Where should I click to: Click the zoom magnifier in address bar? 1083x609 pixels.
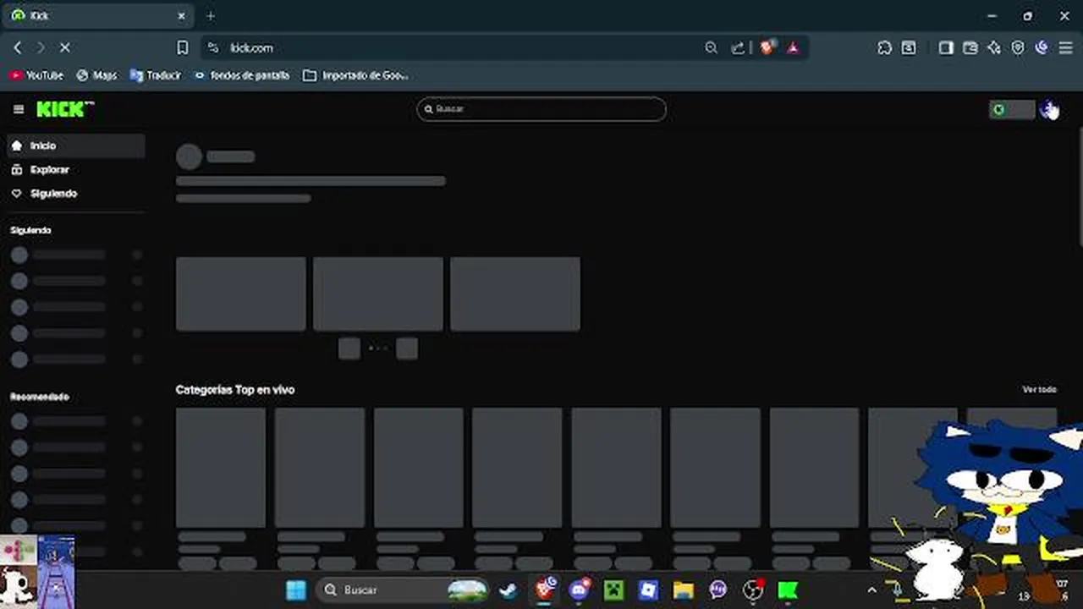[711, 48]
